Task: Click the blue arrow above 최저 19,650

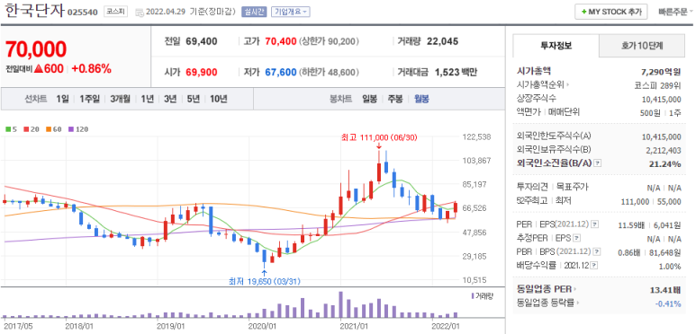Action: click(x=264, y=273)
